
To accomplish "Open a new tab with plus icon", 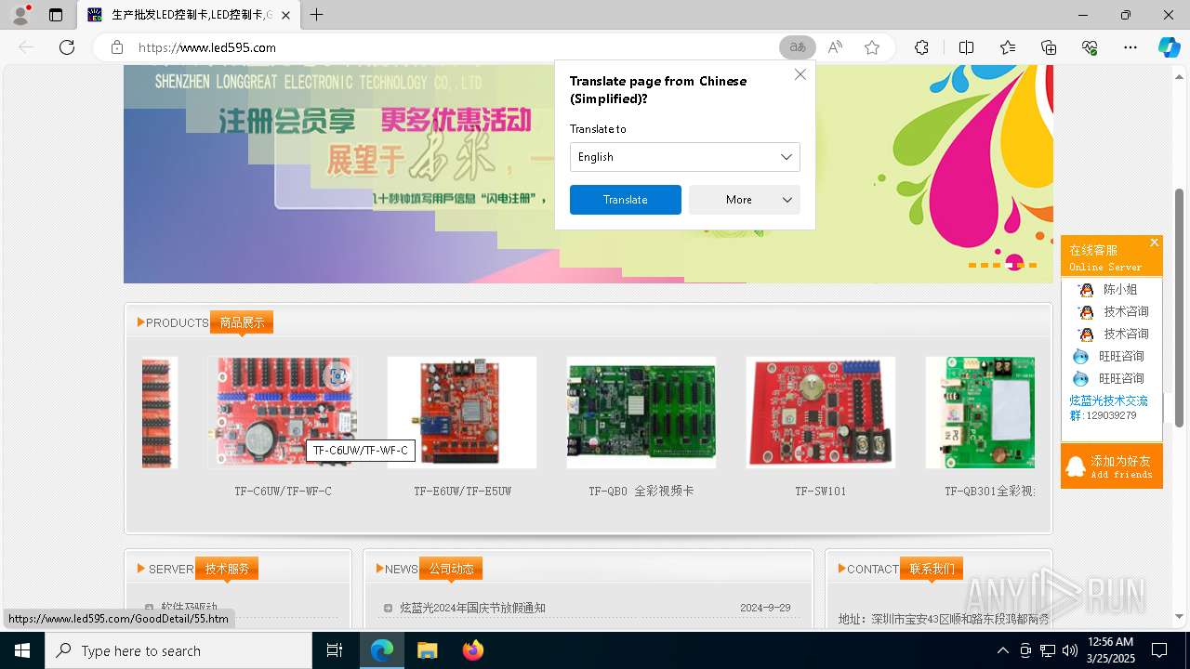I will [x=317, y=15].
